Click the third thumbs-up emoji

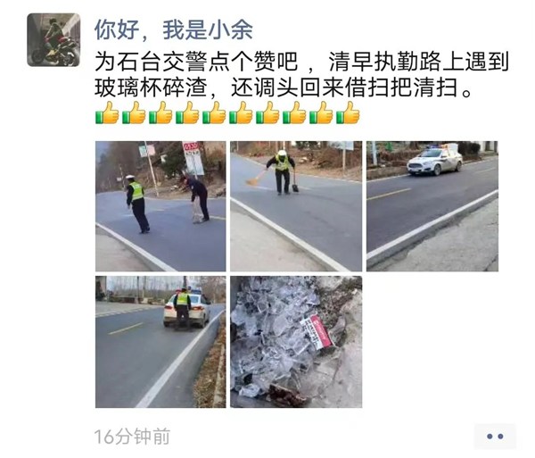pyautogui.click(x=160, y=112)
